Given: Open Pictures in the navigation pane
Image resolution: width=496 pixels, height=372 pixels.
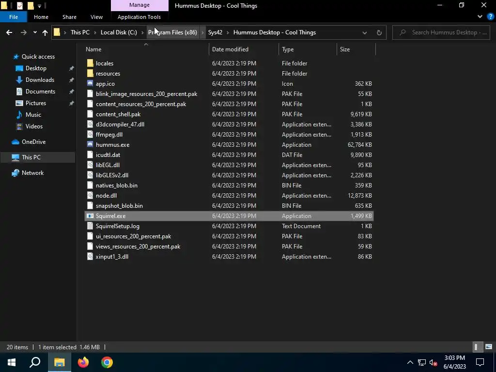Looking at the screenshot, I should [35, 103].
